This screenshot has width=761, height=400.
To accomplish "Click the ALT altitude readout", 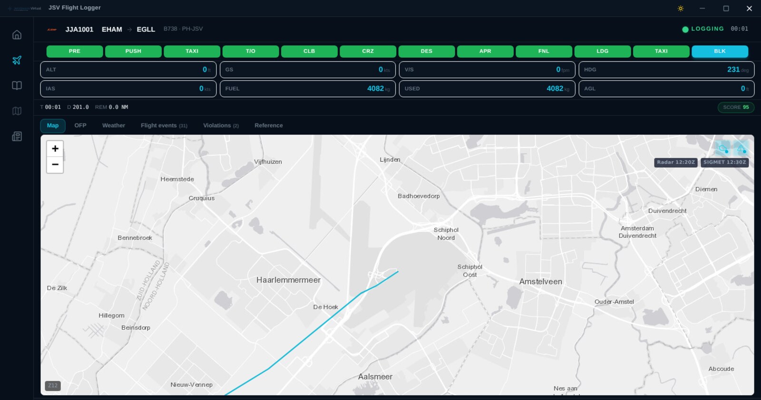I will pos(128,70).
